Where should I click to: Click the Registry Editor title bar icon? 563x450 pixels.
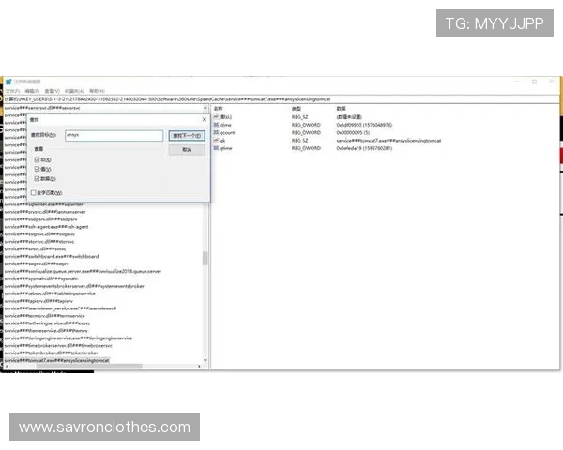pyautogui.click(x=5, y=82)
